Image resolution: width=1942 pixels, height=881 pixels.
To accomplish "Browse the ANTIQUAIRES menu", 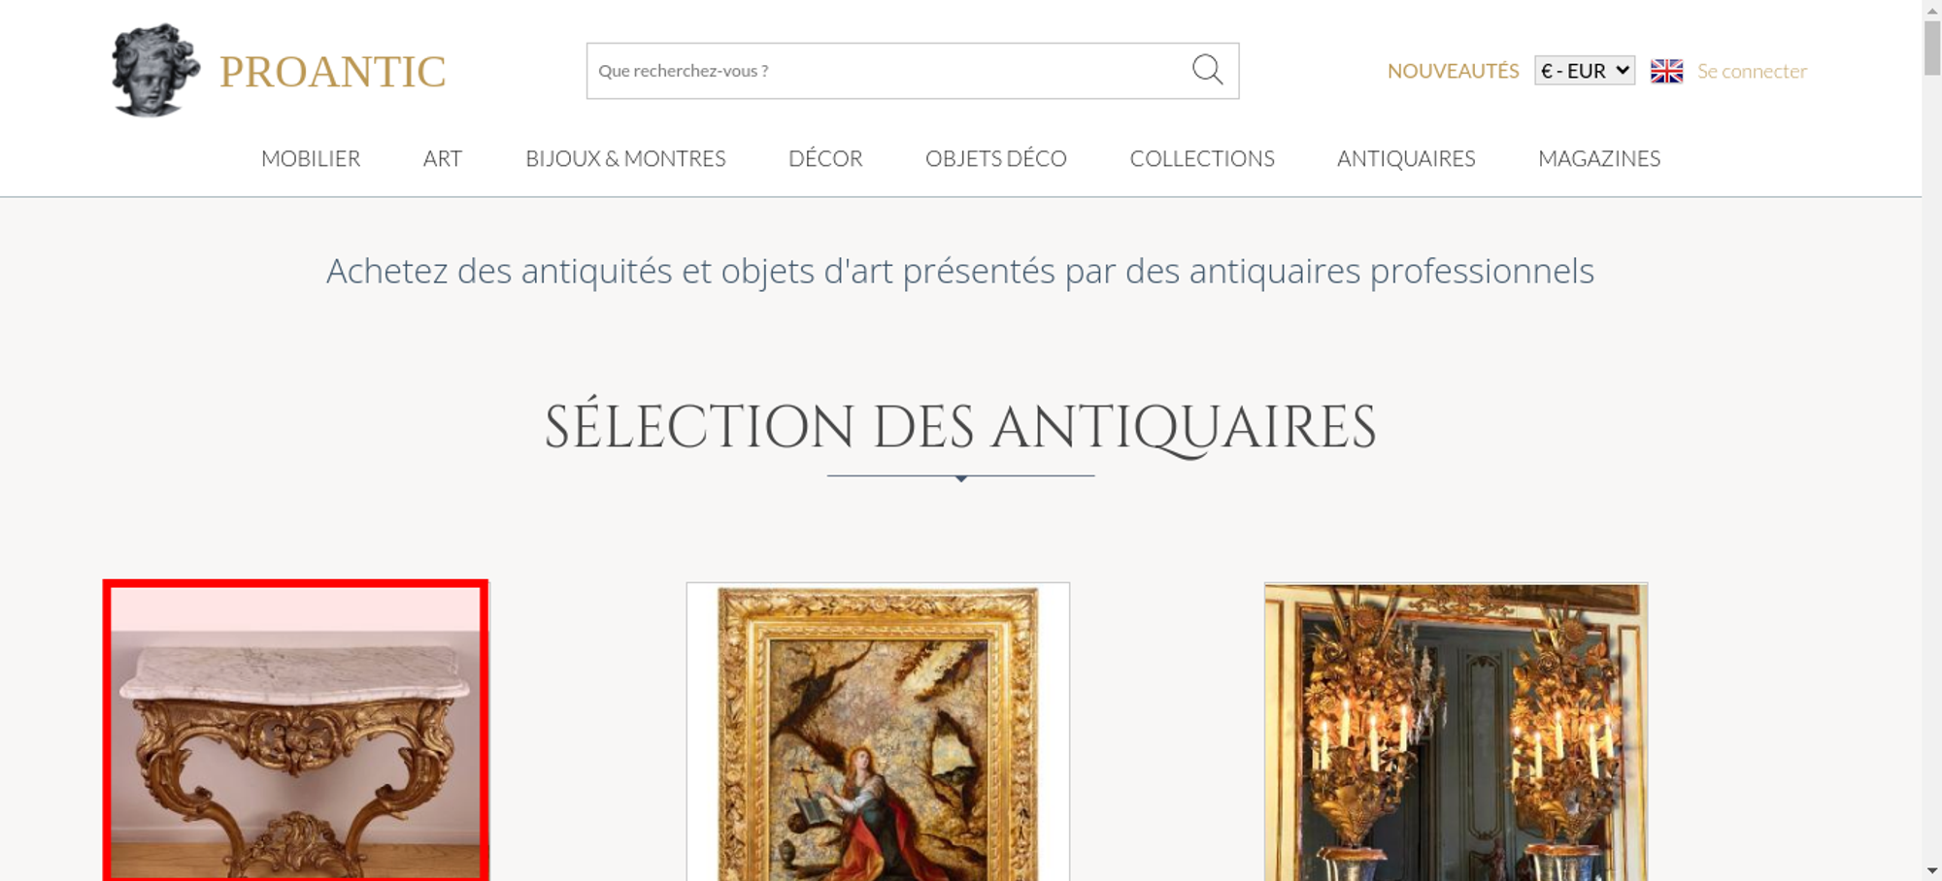I will (x=1406, y=158).
